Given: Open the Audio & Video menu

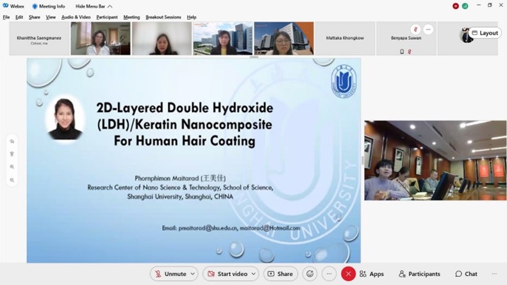Looking at the screenshot, I should pyautogui.click(x=76, y=17).
